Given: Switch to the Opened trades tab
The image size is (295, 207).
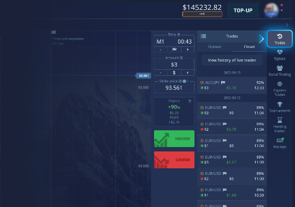Looking at the screenshot, I should (215, 47).
